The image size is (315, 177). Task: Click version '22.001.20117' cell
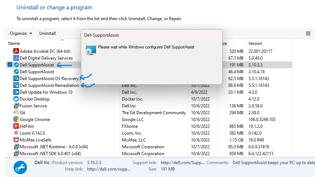click(260, 51)
